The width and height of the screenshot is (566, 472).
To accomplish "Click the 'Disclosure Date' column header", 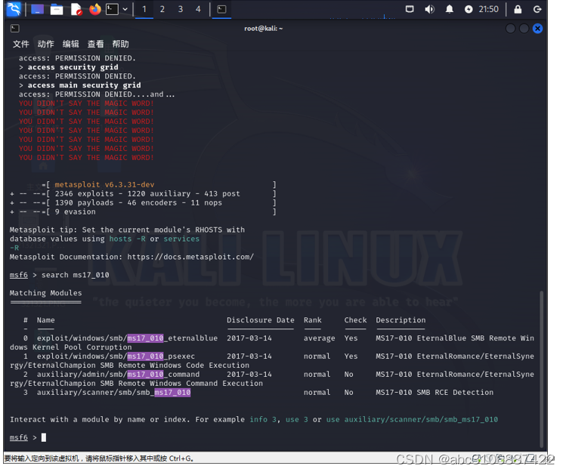I will click(x=260, y=320).
